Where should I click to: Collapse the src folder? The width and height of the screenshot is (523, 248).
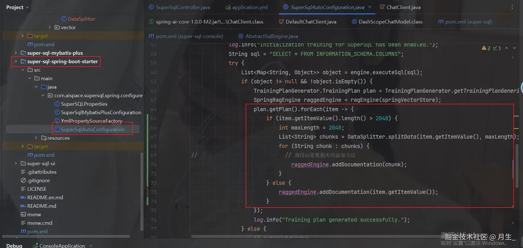pos(23,70)
